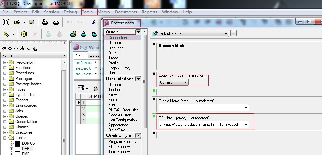Screen dimensions: 322x155
Task: Click the Save floppy disk icon
Action: [32, 22]
